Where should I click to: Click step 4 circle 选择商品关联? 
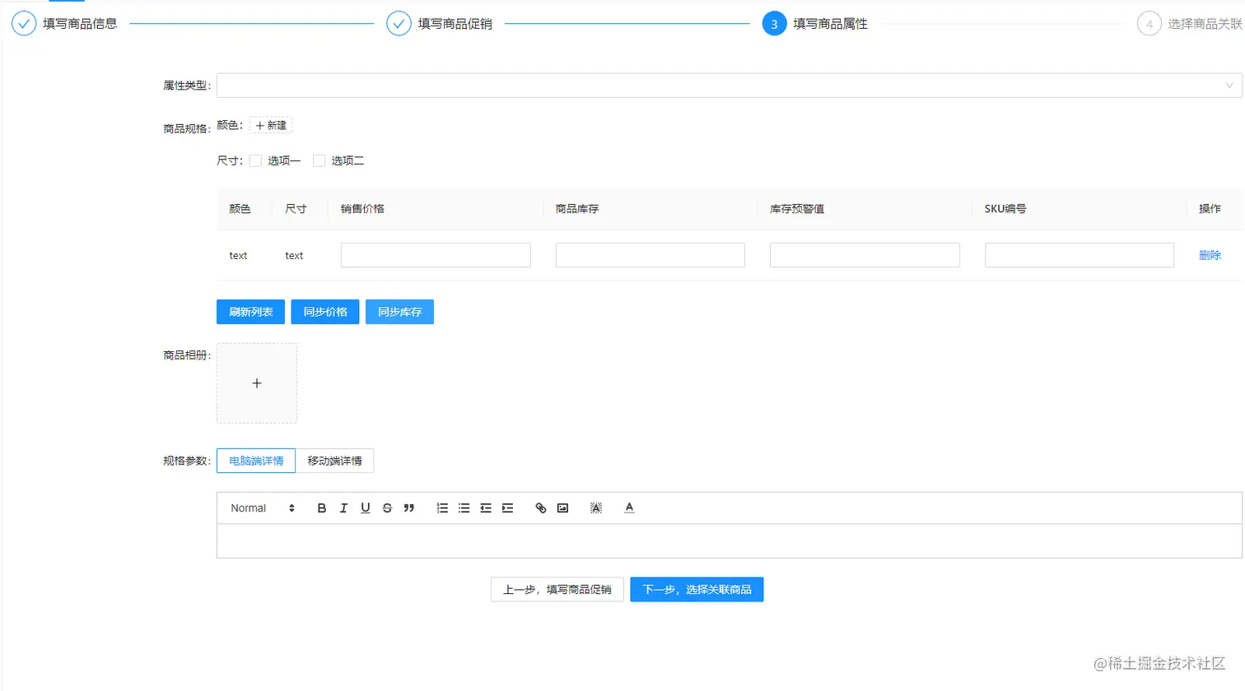[1149, 24]
